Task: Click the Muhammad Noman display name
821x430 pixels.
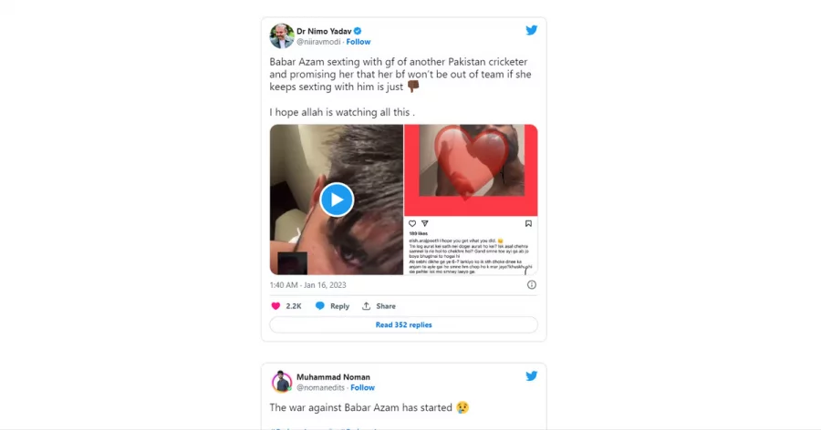Action: 333,376
